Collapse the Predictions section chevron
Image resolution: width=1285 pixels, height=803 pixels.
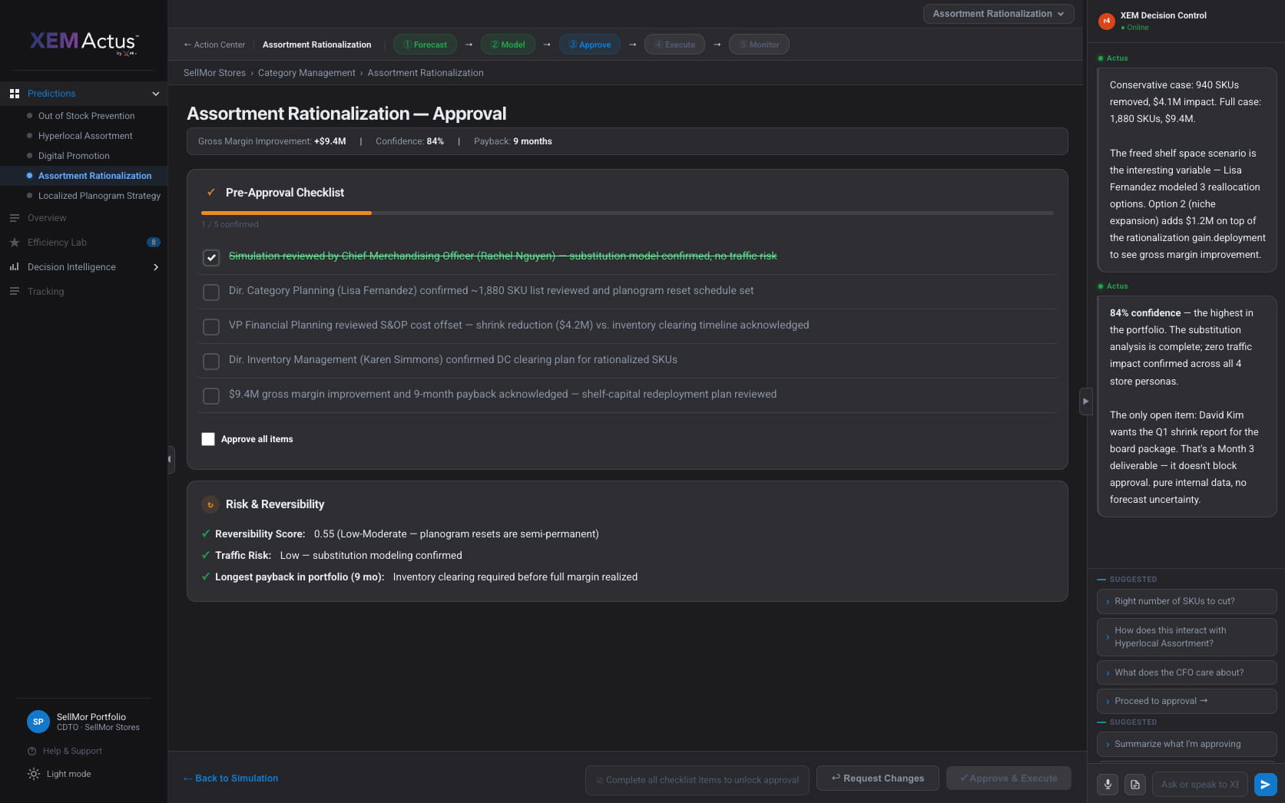(x=156, y=94)
